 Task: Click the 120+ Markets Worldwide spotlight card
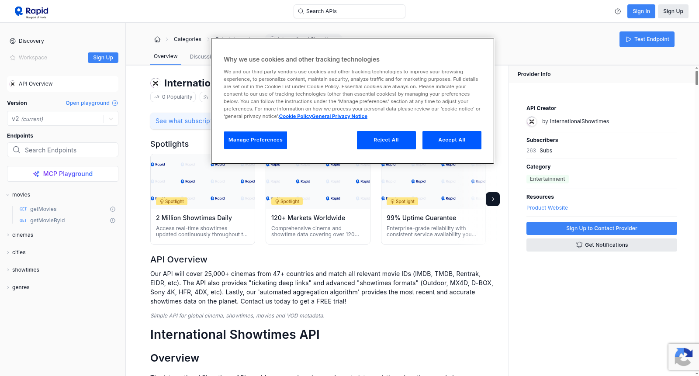pos(318,199)
